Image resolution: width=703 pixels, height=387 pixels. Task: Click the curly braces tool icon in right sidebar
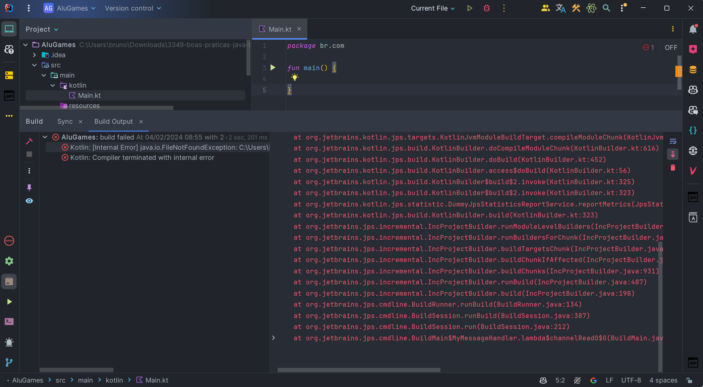click(693, 130)
